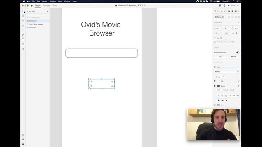Open the Normal blend mode dropdown
Viewport: 262px width, 147px height.
click(226, 72)
